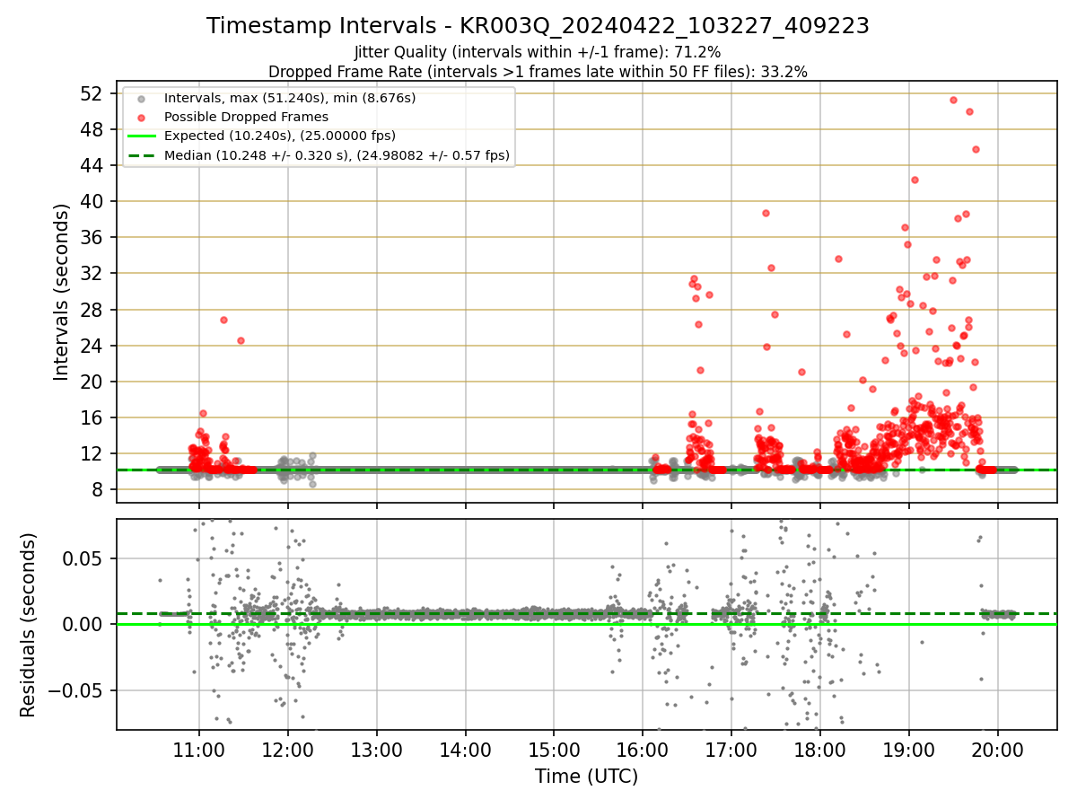This screenshot has height=808, width=1077.
Task: Click the 14:00 x-axis tick label
Action: 465,751
